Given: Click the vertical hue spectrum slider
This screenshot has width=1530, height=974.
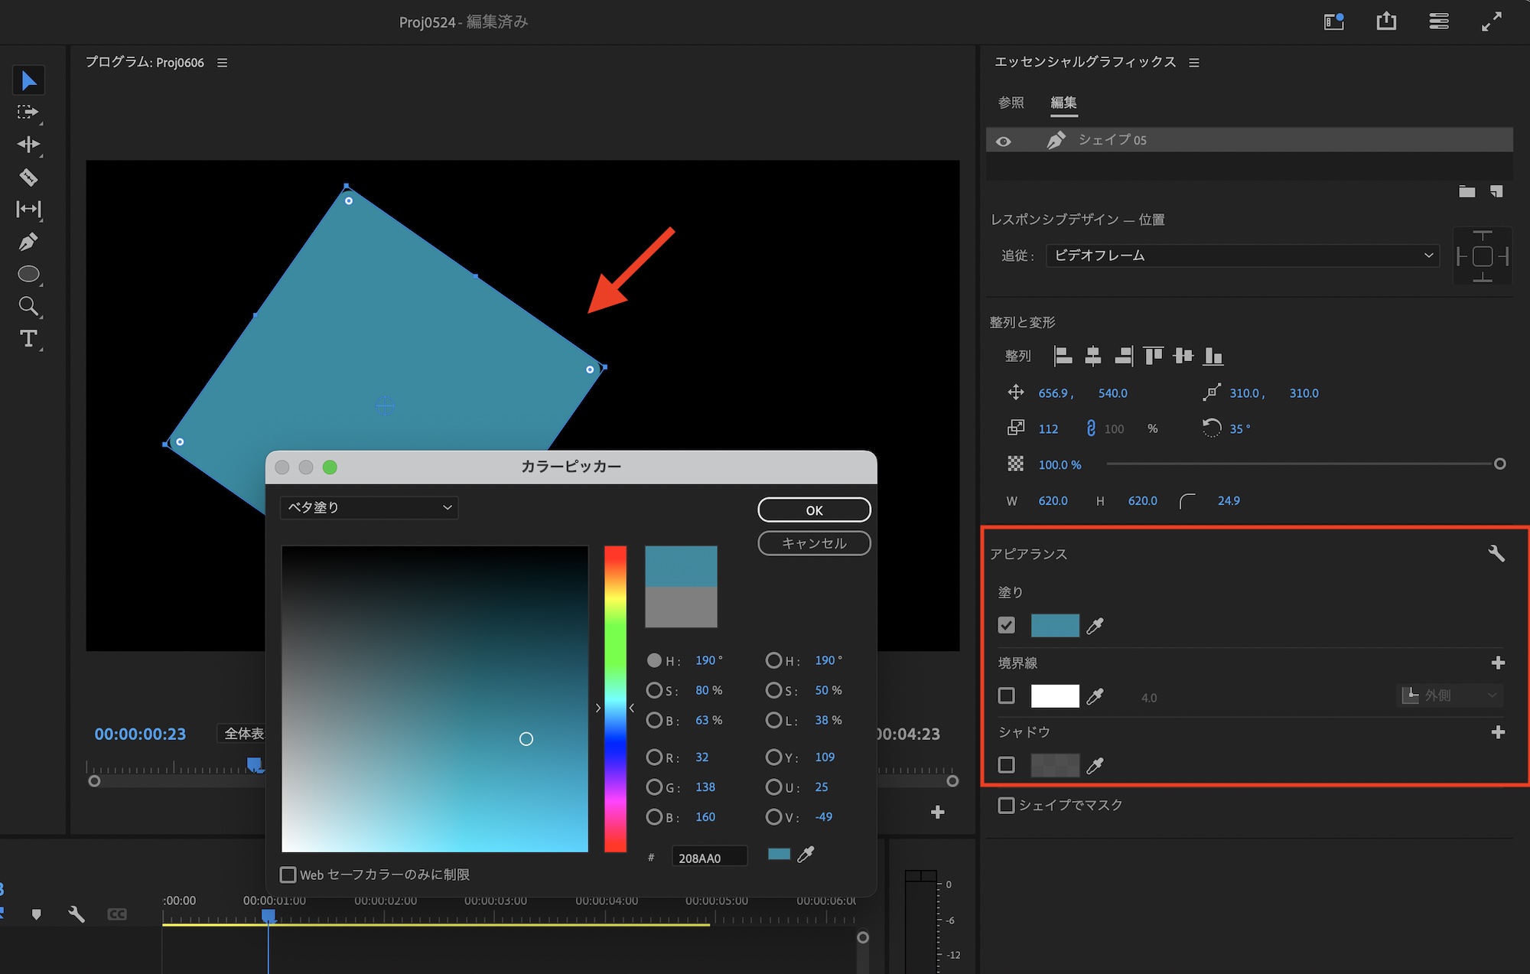Looking at the screenshot, I should coord(615,698).
